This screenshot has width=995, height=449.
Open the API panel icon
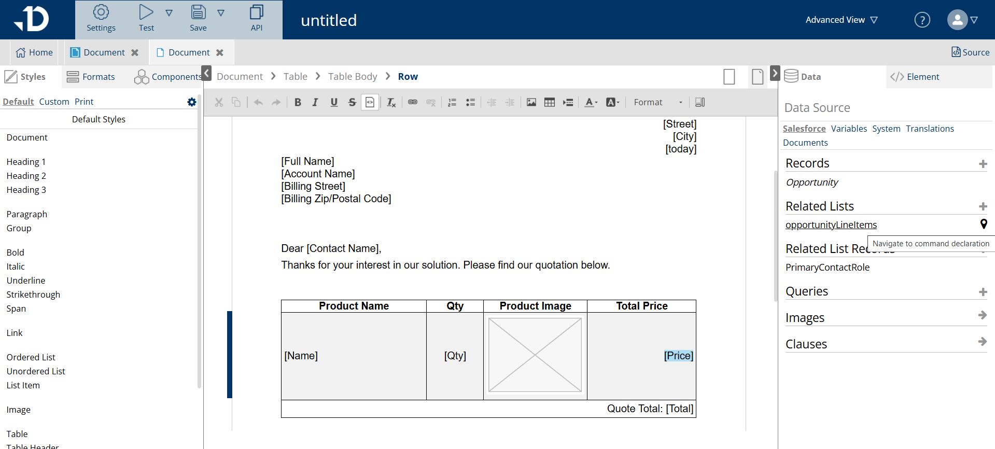[x=256, y=19]
